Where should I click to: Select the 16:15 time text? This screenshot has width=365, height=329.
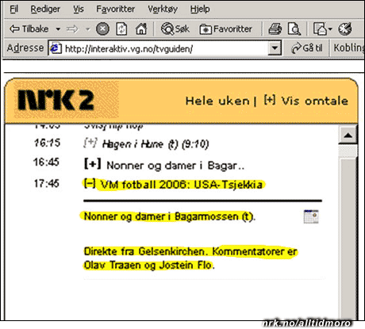tap(47, 143)
